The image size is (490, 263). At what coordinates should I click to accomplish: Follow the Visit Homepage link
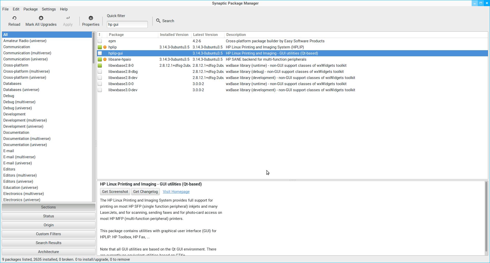176,192
